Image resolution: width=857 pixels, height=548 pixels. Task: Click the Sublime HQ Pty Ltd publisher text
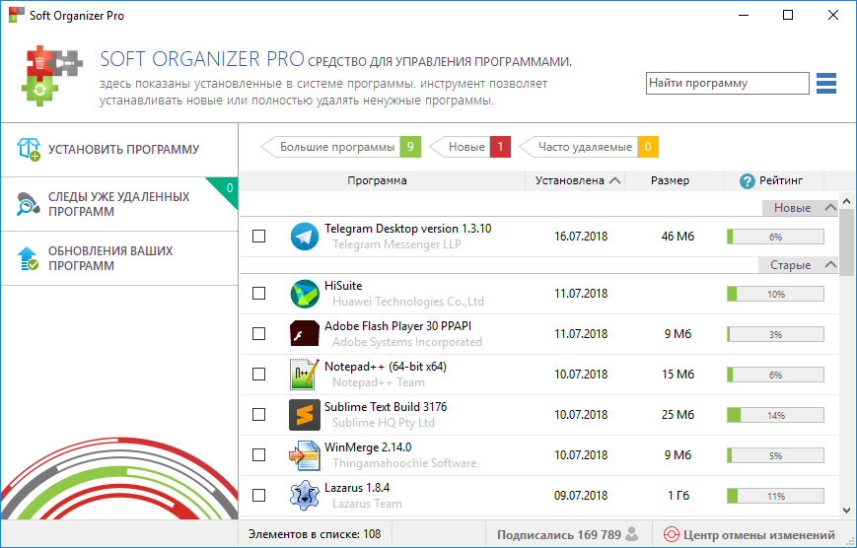coord(384,423)
